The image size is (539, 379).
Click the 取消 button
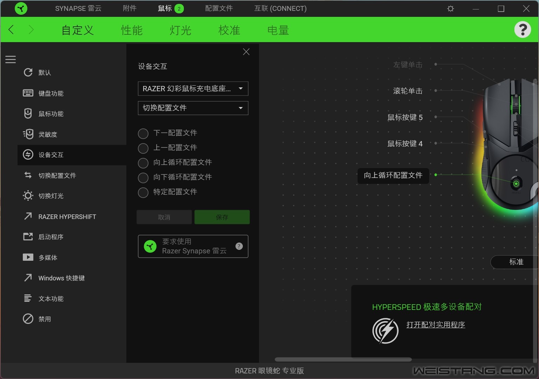[x=164, y=217]
